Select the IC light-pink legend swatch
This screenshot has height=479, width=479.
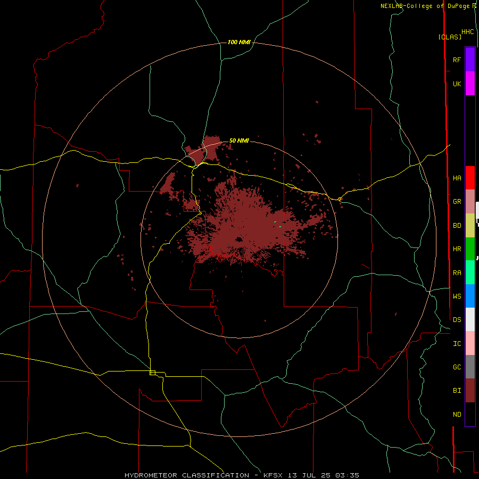pos(470,343)
